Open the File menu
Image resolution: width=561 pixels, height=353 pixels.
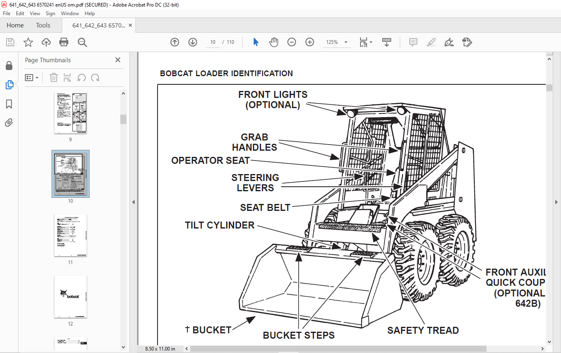[7, 14]
